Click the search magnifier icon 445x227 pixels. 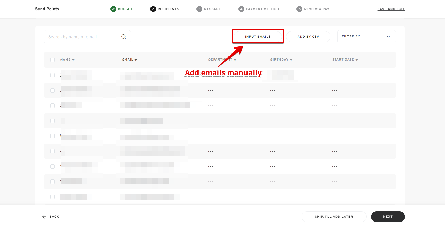coord(123,37)
